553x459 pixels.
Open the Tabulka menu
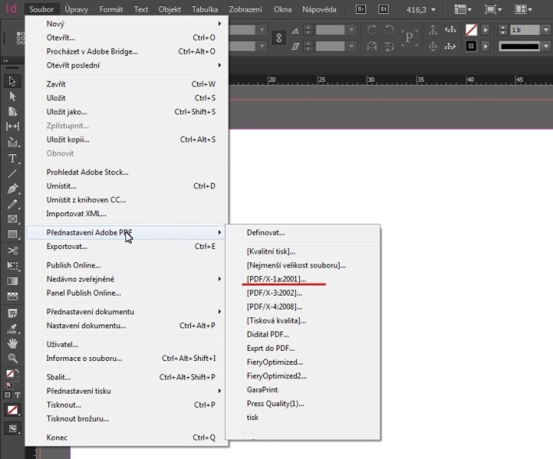(x=205, y=9)
